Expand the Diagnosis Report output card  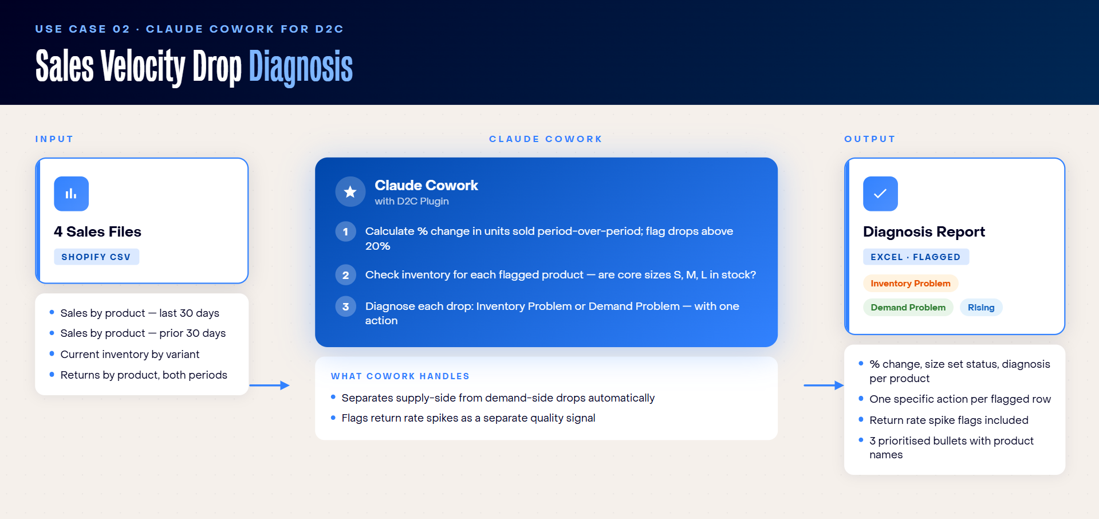tap(954, 246)
